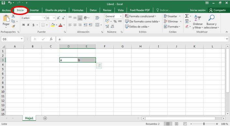Switch to the Diseño de página tab
Viewport: 230px width, 126px height.
point(55,10)
